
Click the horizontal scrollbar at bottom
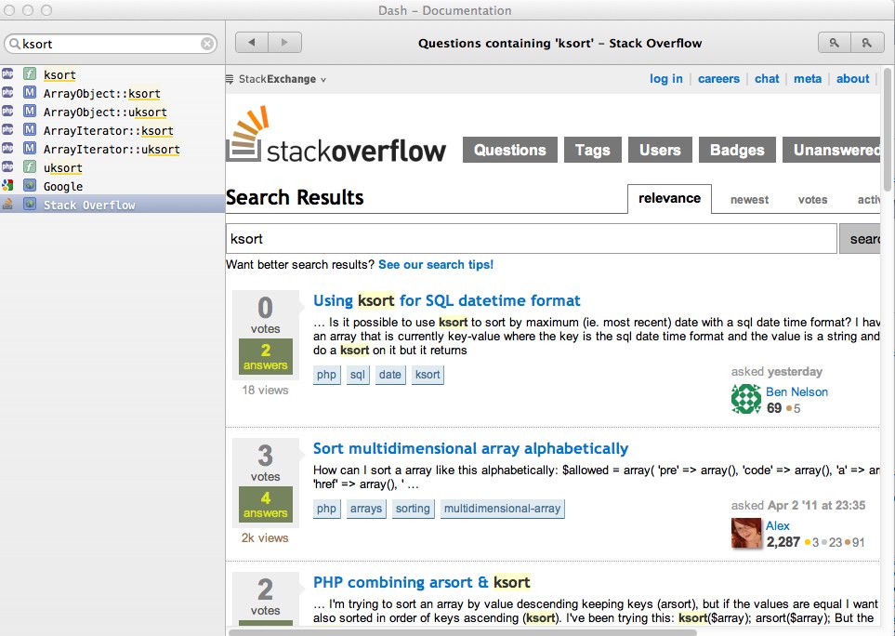[462, 632]
